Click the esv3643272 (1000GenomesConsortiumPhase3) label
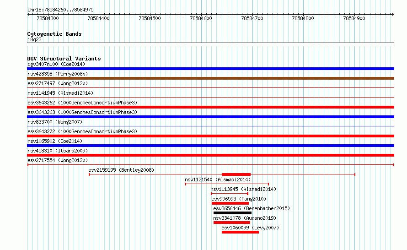The height and width of the screenshot is (250, 407). [x=82, y=131]
